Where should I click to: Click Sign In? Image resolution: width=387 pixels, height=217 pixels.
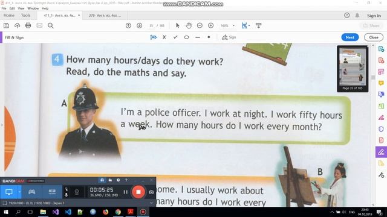[374, 16]
